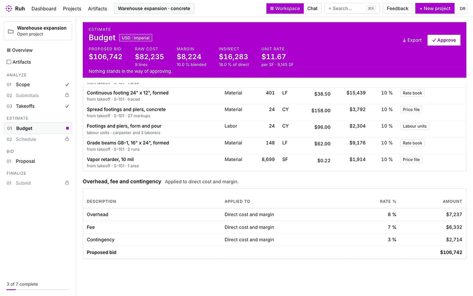The height and width of the screenshot is (296, 473).
Task: Focus the Search field
Action: 352,8
